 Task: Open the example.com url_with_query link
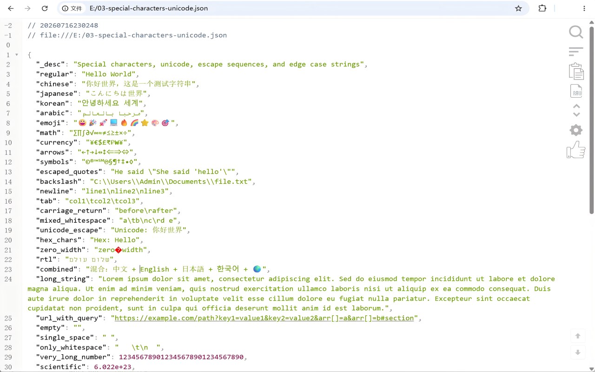[264, 318]
